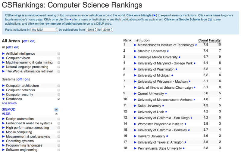Sort by the Count column header

203,40
